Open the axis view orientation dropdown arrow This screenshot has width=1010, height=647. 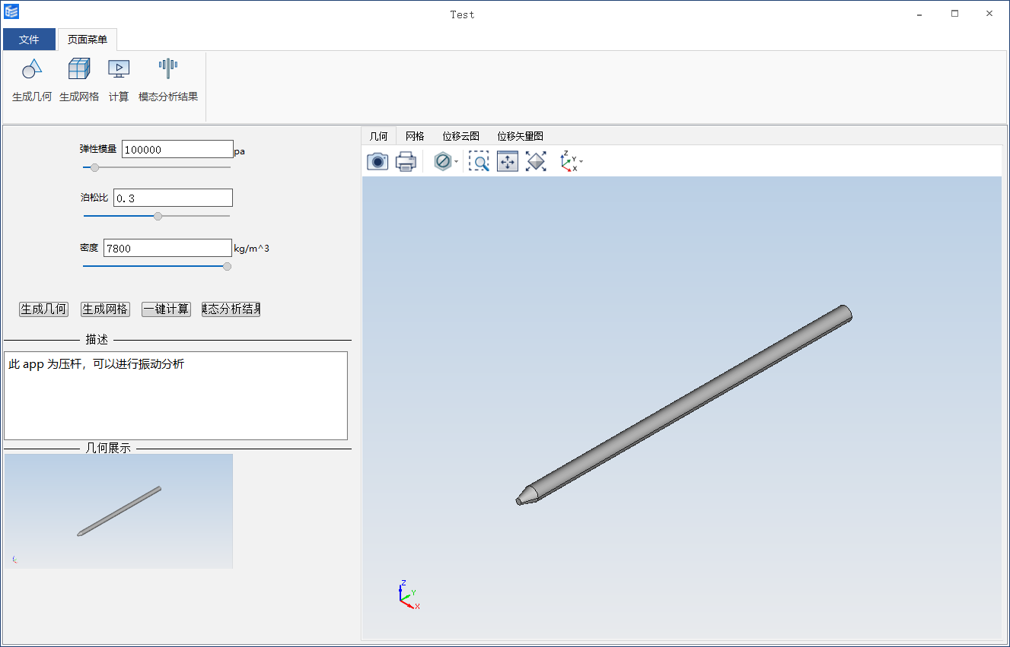[581, 162]
